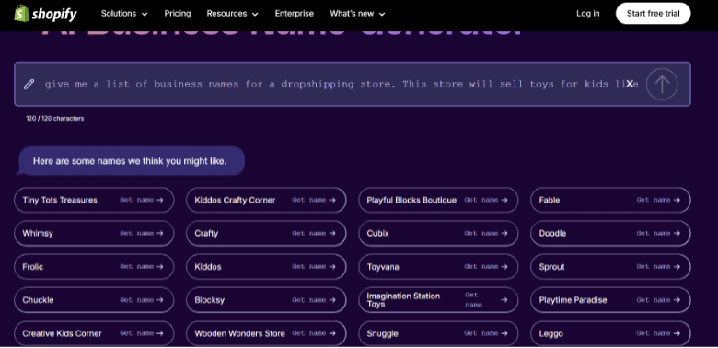Expand the Solutions dropdown menu
Screen dimensions: 718x348
pyautogui.click(x=124, y=14)
